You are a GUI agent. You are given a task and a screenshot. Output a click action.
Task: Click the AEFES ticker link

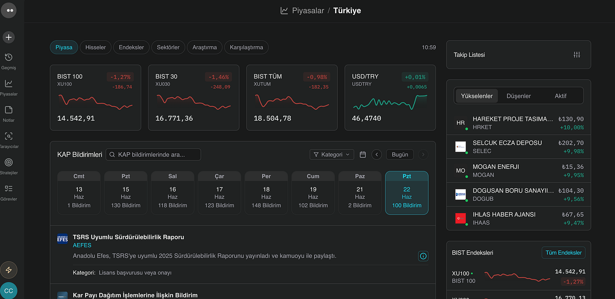pyautogui.click(x=82, y=245)
